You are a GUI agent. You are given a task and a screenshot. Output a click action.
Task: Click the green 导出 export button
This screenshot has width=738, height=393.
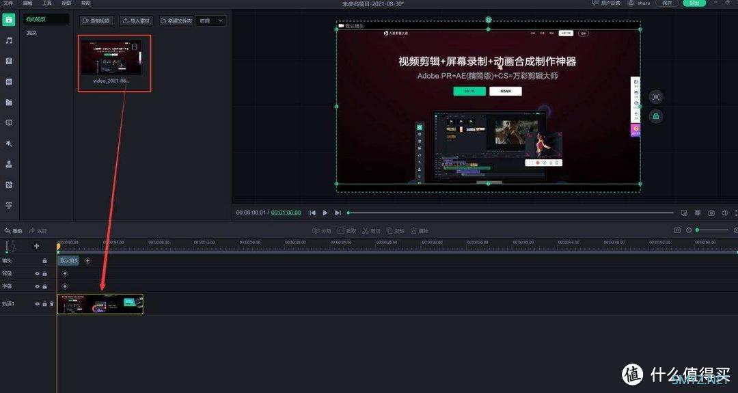(694, 3)
